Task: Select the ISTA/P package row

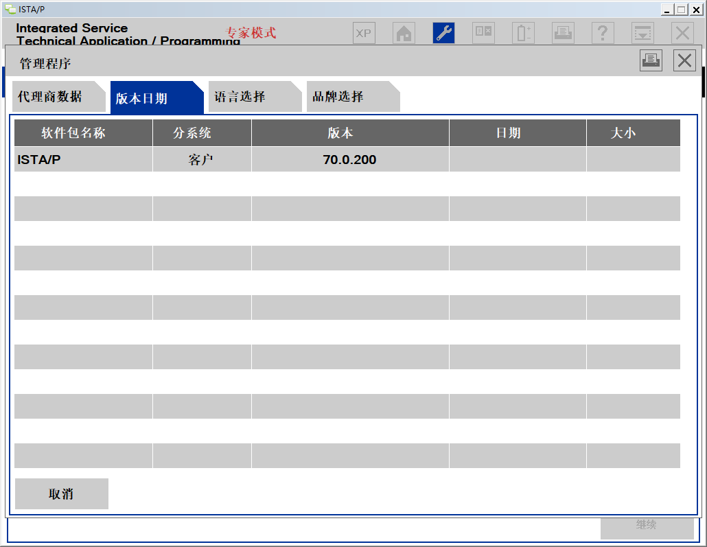Action: click(82, 160)
